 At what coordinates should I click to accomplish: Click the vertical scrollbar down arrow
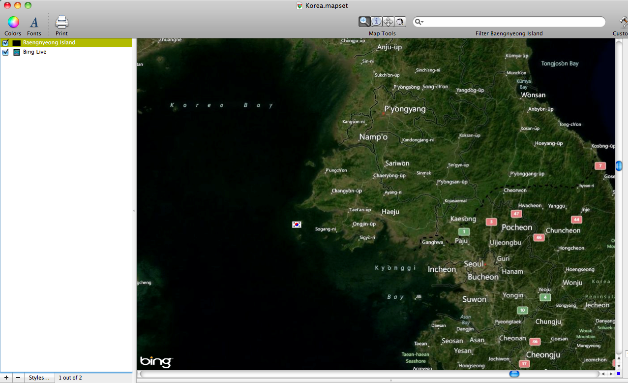(619, 366)
